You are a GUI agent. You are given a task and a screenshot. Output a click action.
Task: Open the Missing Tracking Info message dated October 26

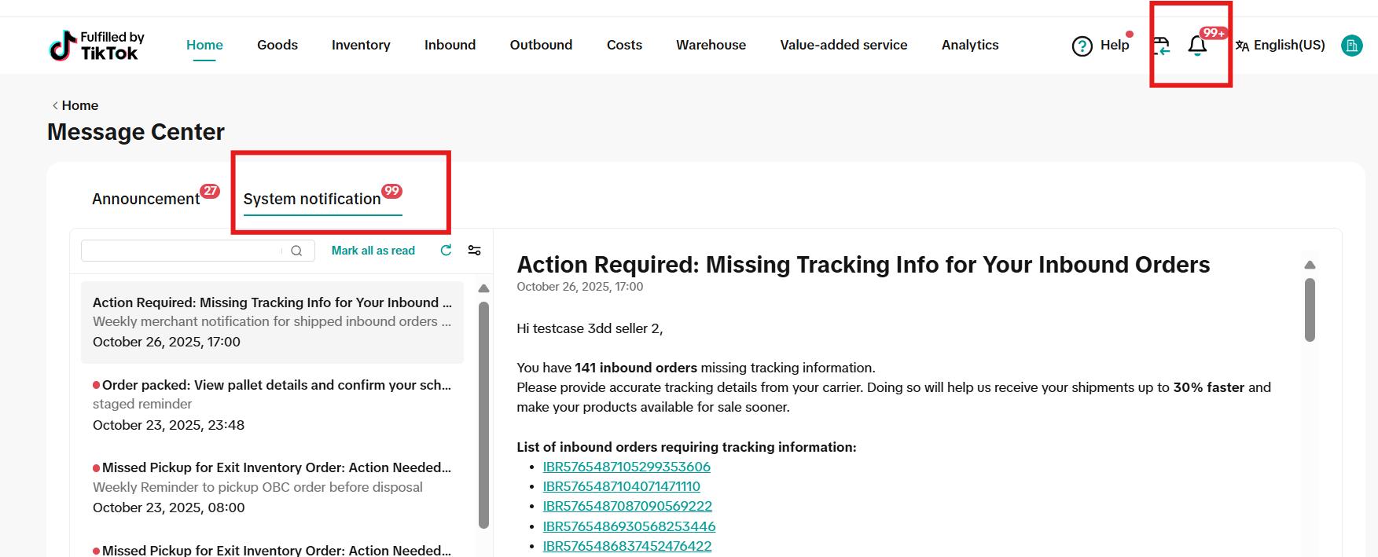tap(272, 322)
